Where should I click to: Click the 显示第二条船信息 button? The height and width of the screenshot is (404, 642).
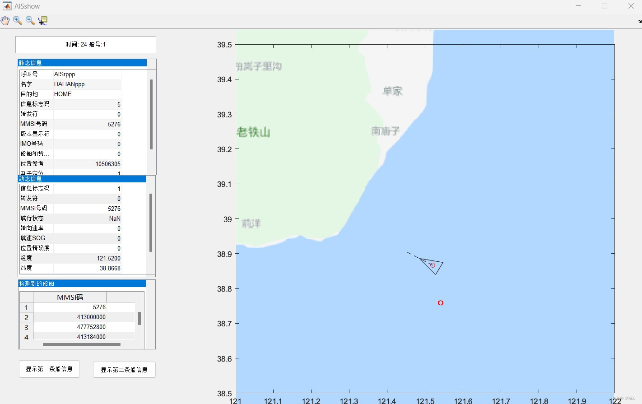[124, 369]
